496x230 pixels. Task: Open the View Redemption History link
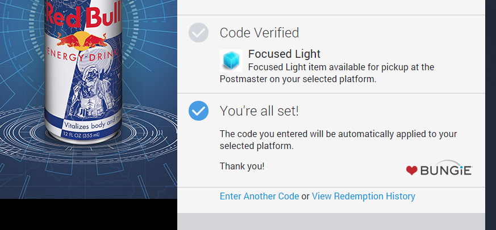[364, 196]
